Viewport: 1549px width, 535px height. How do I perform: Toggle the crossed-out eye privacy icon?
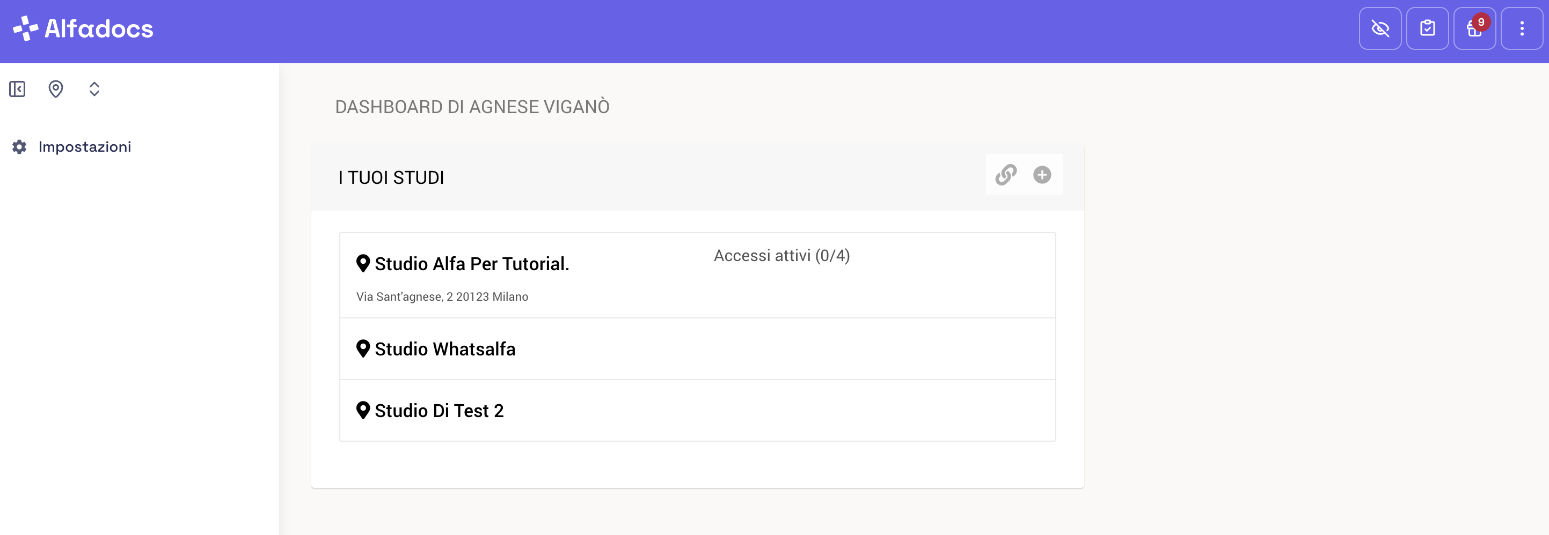(x=1380, y=28)
